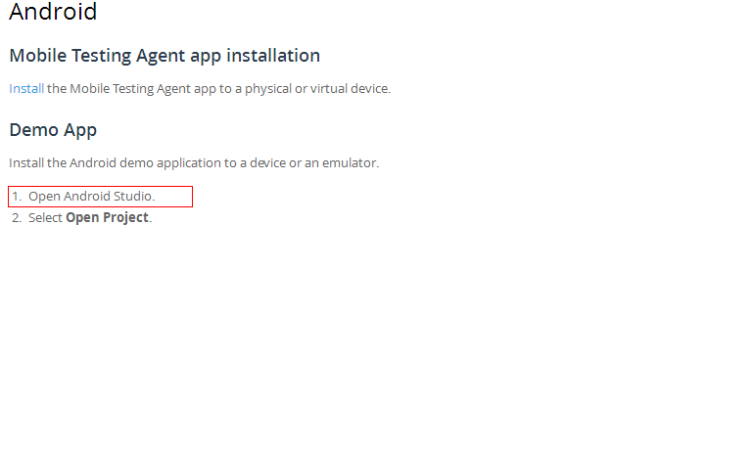The height and width of the screenshot is (450, 752).
Task: Click the word Open in step one
Action: point(45,197)
